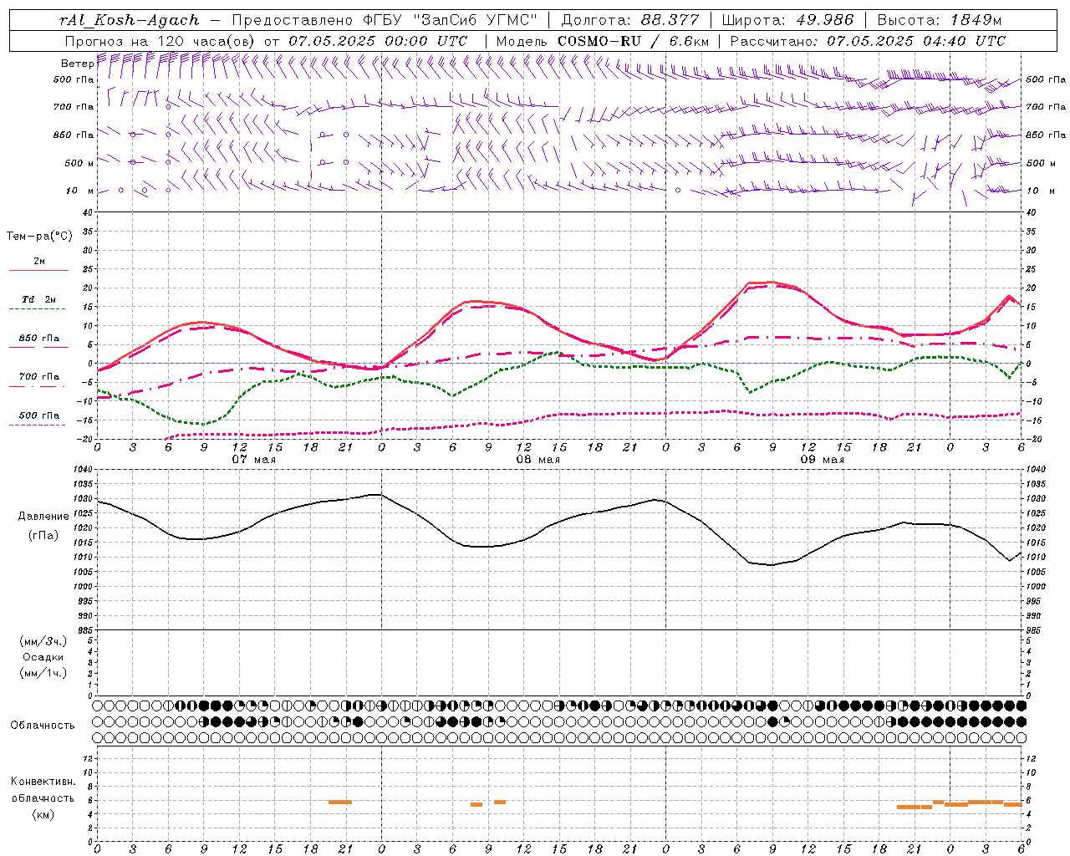Click the 500 гПа temperature legend entry
The width and height of the screenshot is (1070, 856).
click(x=39, y=415)
